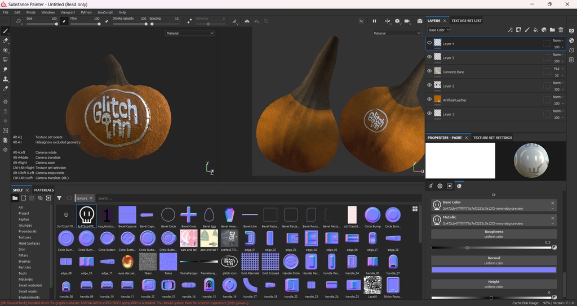Hide Layer 3 with its eye icon
This screenshot has height=306, width=577.
point(429,57)
